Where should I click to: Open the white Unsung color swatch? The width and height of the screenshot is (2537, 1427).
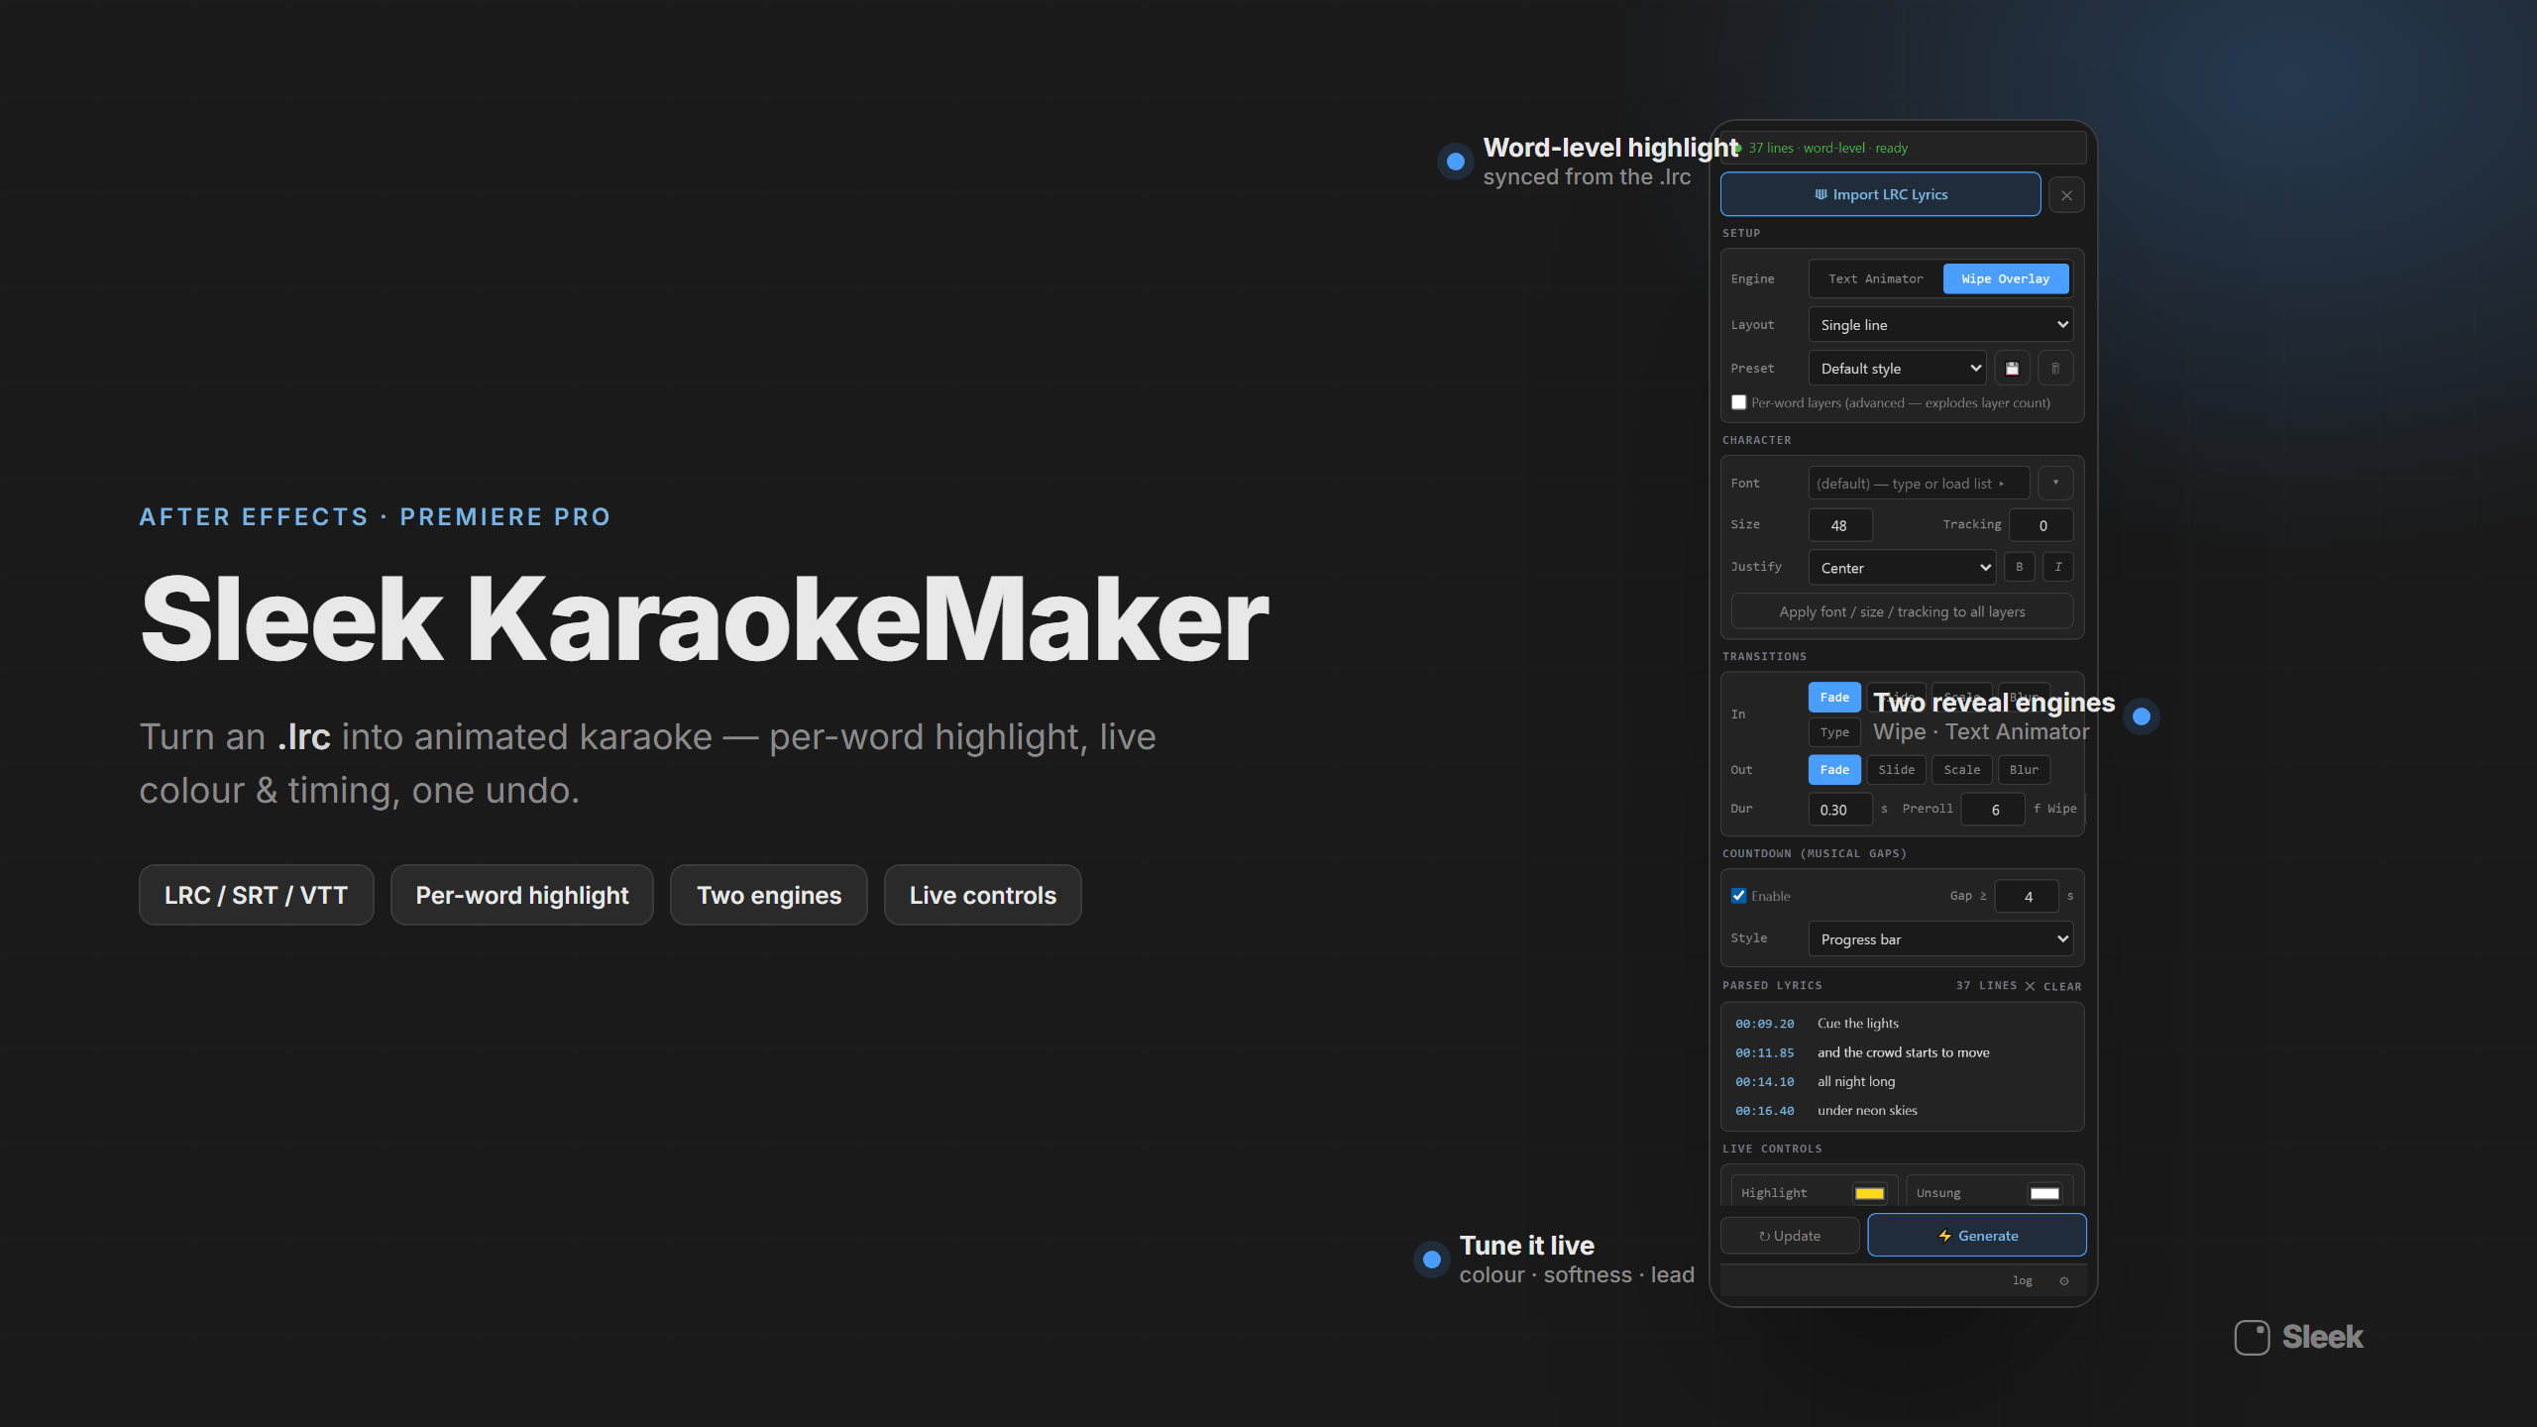coord(2044,1193)
